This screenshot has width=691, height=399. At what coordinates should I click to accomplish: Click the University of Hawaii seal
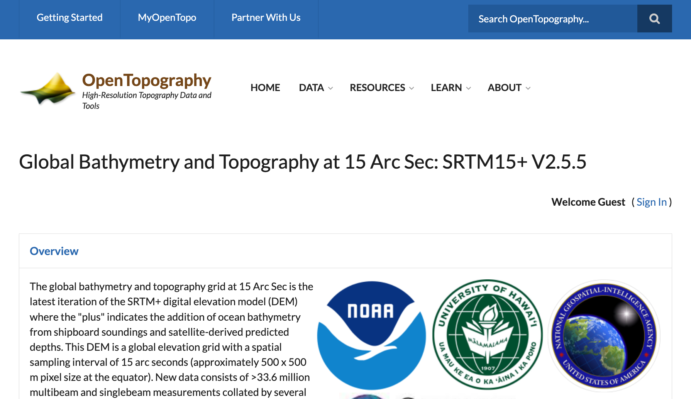pos(487,335)
